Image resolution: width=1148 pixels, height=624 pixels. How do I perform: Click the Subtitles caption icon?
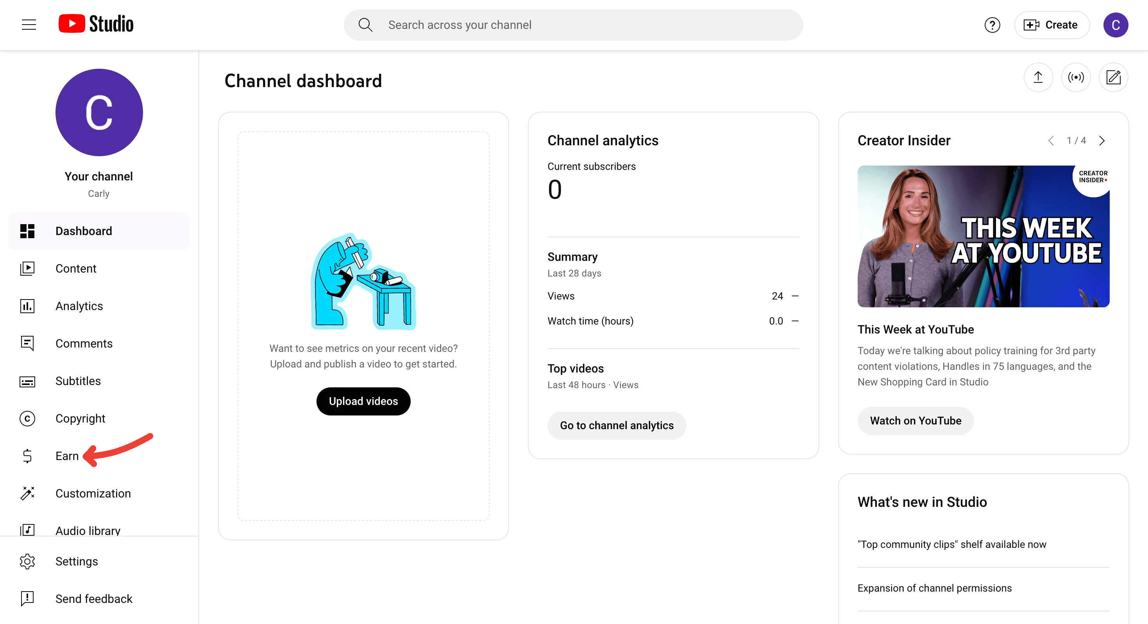point(27,381)
